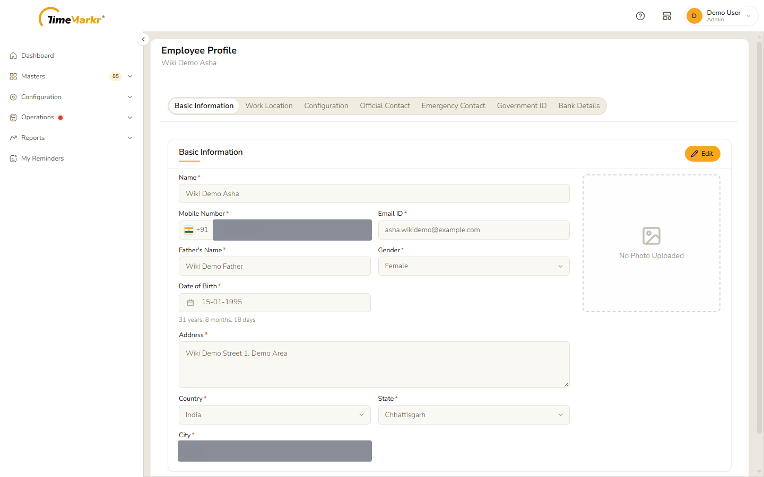764x477 pixels.
Task: Open the Government ID tab
Action: pos(522,106)
